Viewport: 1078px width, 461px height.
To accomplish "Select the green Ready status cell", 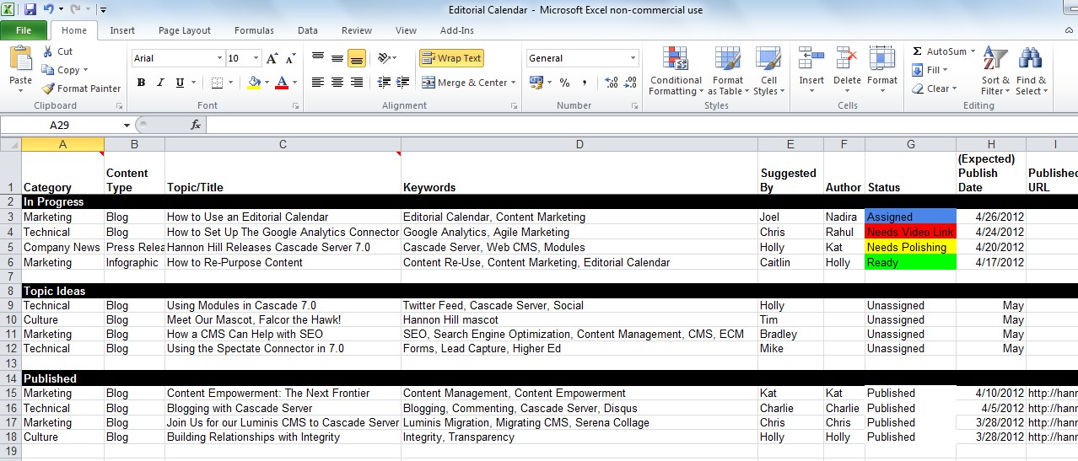I will click(x=910, y=262).
